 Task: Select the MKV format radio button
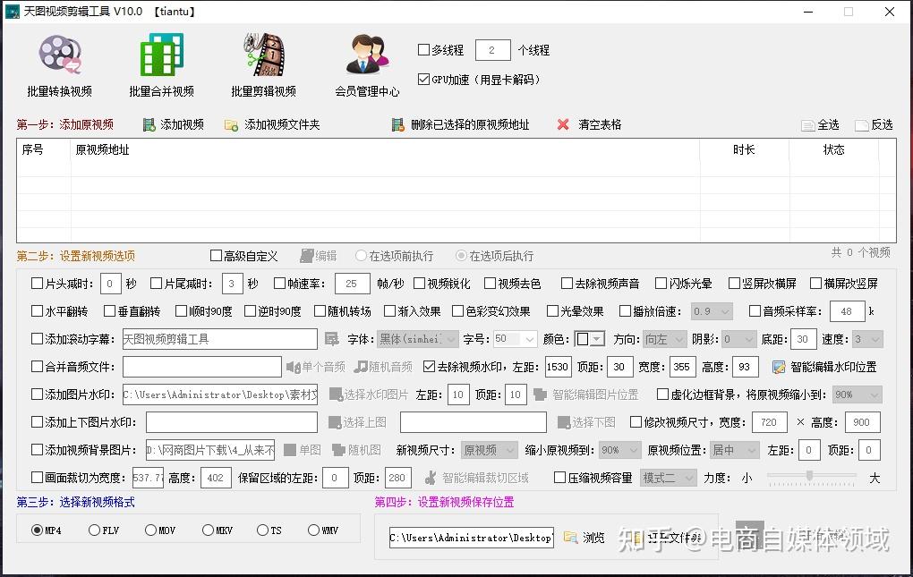click(x=208, y=530)
